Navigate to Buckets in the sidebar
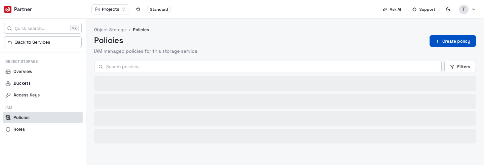This screenshot has height=165, width=484. point(43,83)
